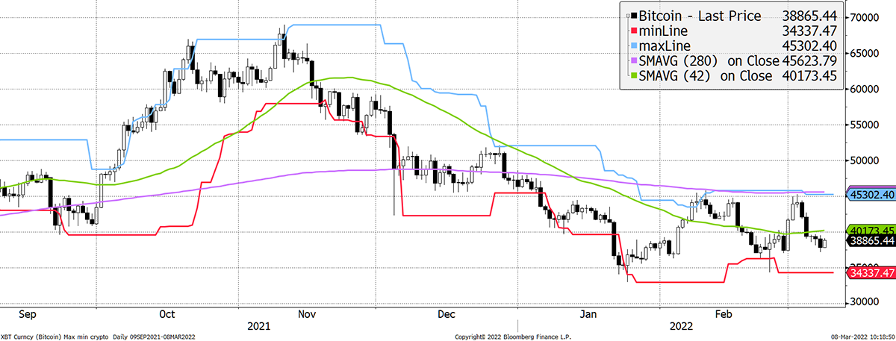Click the Dec month label on x-axis
896x341 pixels.
[x=446, y=315]
